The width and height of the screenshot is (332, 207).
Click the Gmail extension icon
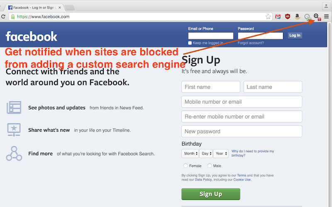[x=278, y=17]
